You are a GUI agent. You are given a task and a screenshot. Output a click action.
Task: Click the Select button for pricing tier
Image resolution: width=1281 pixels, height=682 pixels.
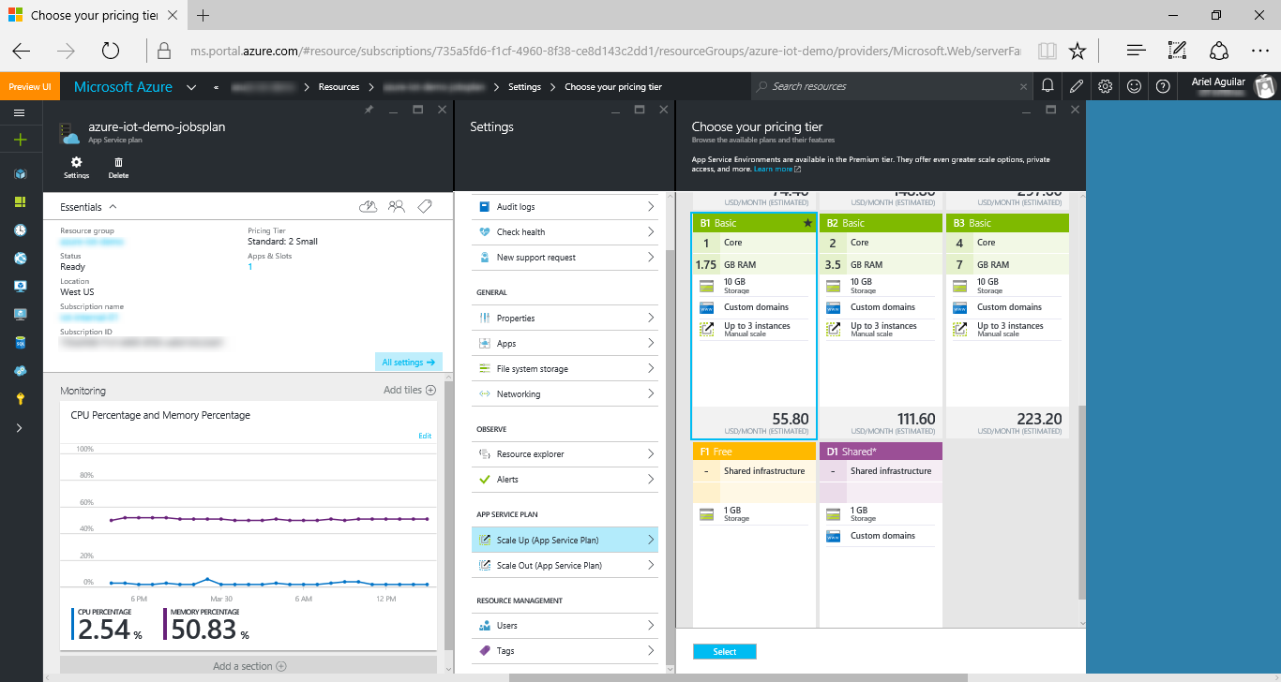click(x=725, y=651)
